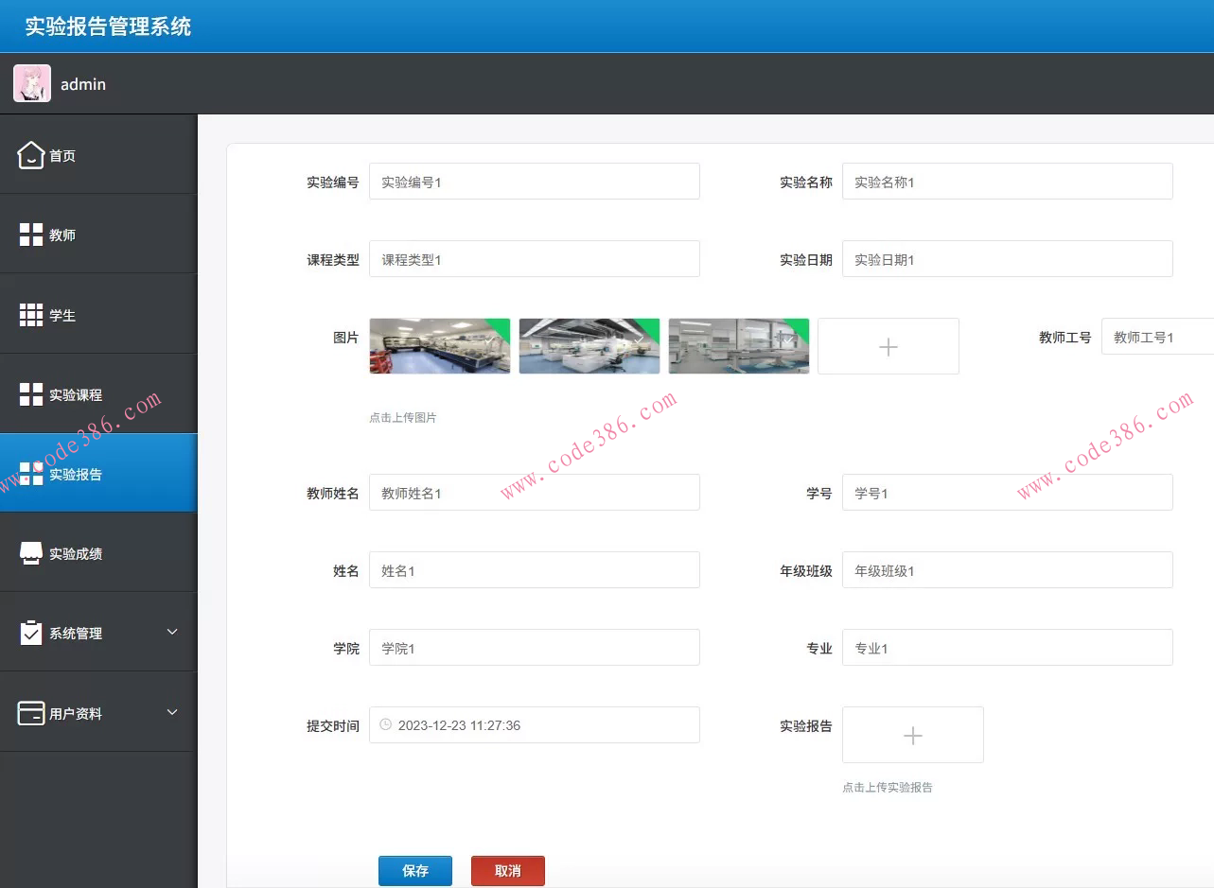Click the admin avatar image
Image resolution: width=1214 pixels, height=888 pixels.
pyautogui.click(x=31, y=83)
